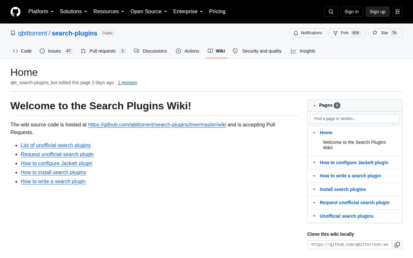
Task: Expand Request unofficial search plugin sidebar arrow
Action: (x=314, y=203)
